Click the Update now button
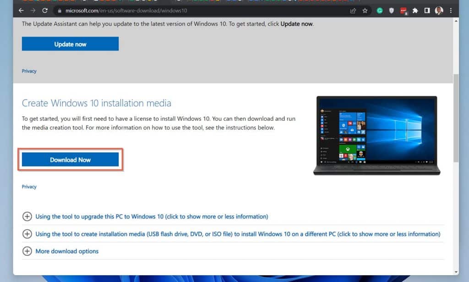Screen dimensions: 469x282 tap(70, 44)
